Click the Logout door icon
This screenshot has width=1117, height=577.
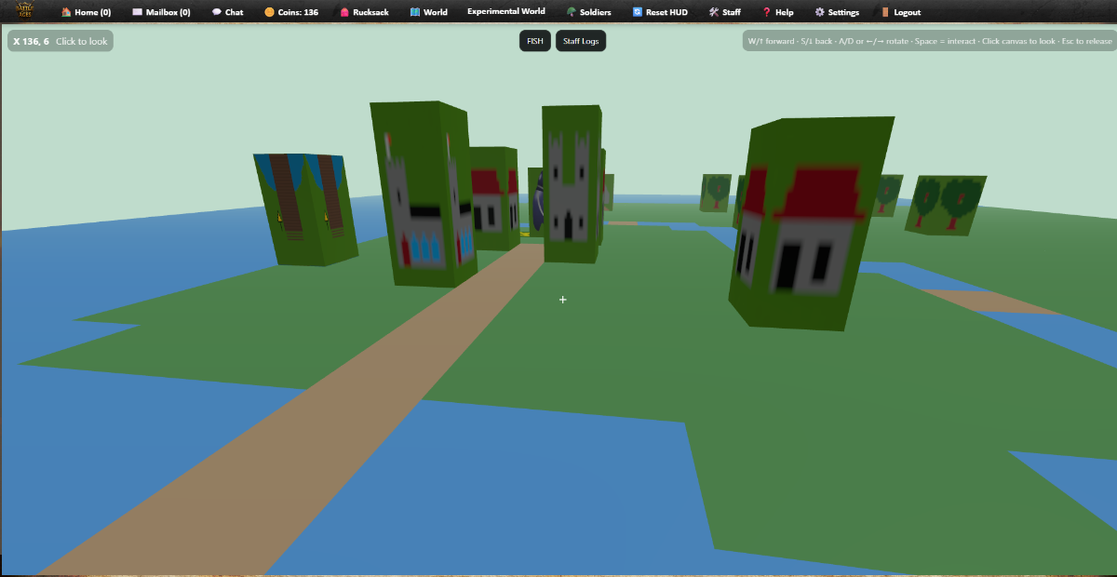pos(885,12)
